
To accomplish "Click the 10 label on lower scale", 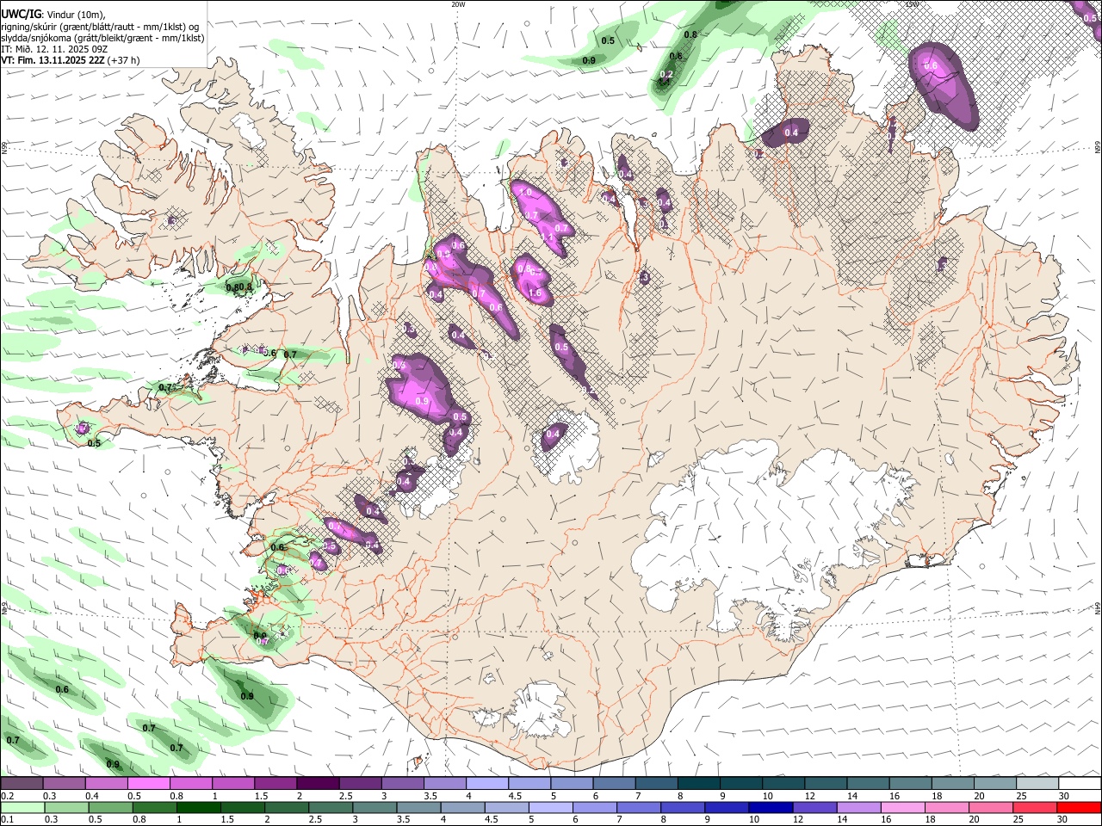I will point(754,820).
